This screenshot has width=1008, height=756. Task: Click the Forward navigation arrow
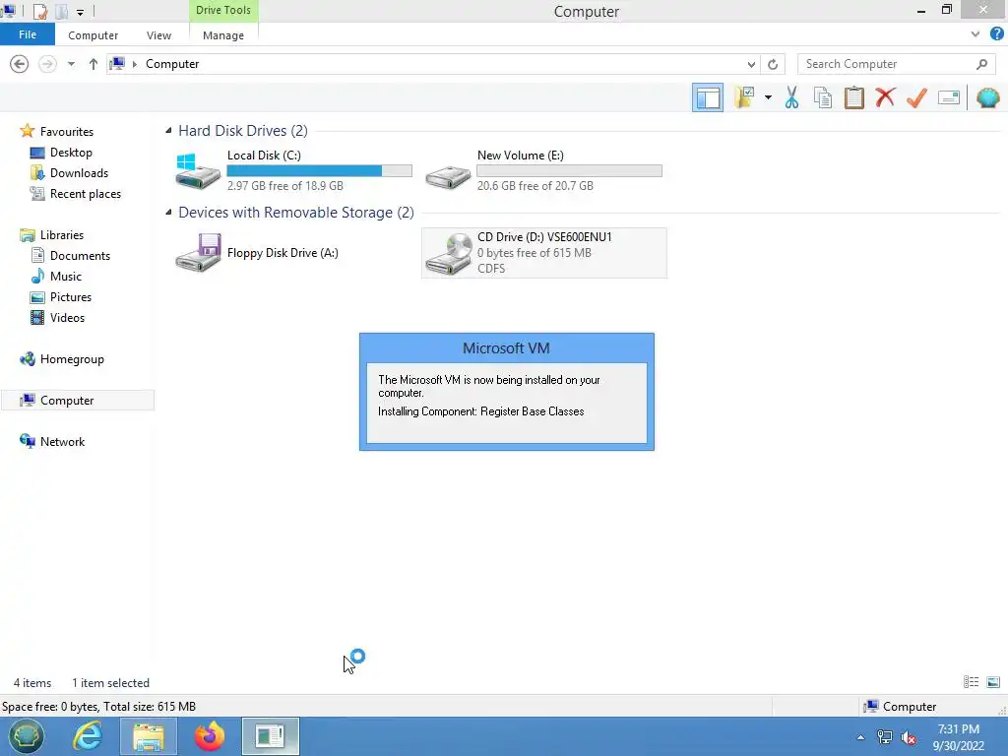click(x=47, y=64)
